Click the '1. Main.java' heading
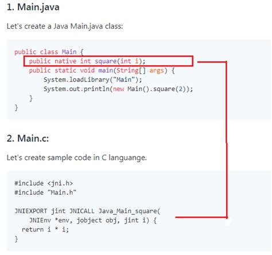Viewport: 272px width, 255px height. point(33,7)
